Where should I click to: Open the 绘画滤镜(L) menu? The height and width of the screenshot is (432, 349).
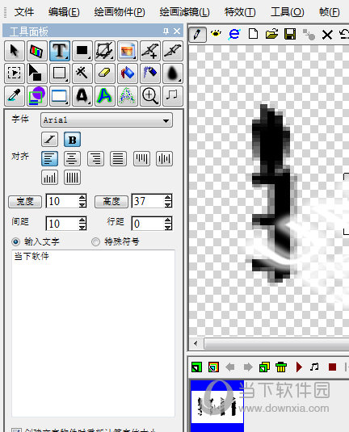pyautogui.click(x=184, y=12)
